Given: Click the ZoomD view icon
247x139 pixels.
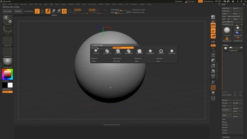Looking at the screenshot, I should click(213, 66).
